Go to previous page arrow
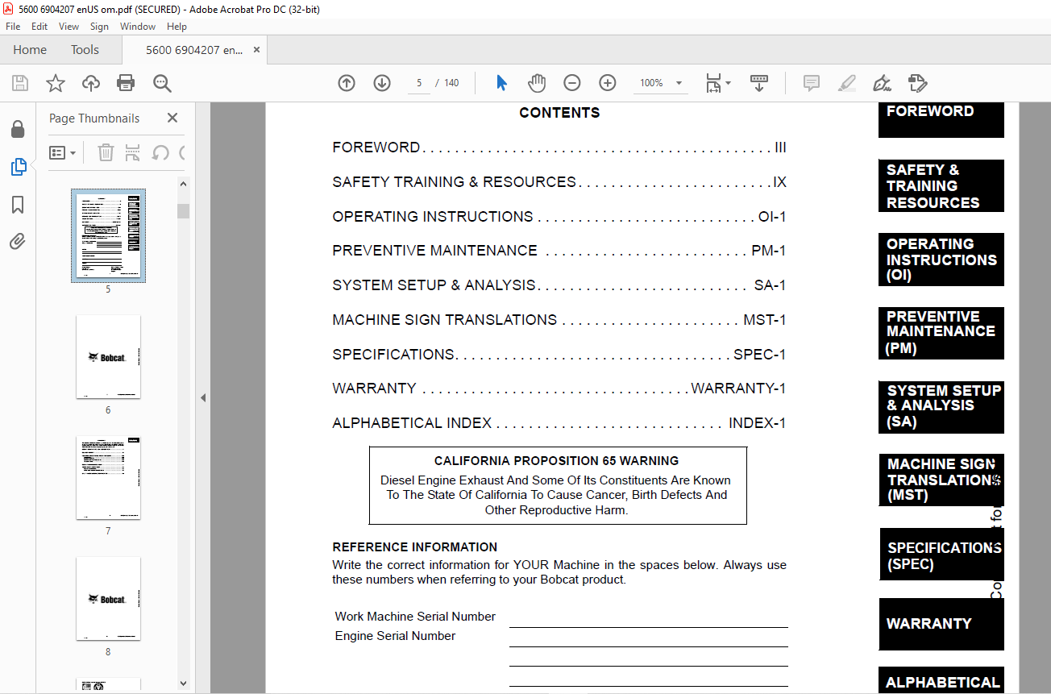 click(347, 83)
